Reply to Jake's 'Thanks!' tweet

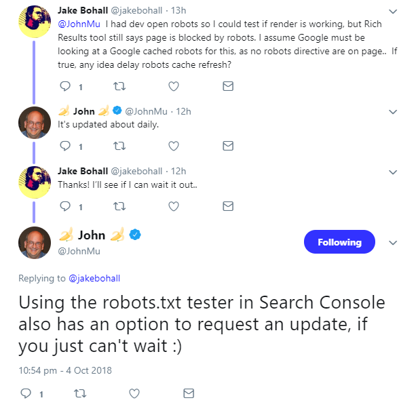click(66, 206)
